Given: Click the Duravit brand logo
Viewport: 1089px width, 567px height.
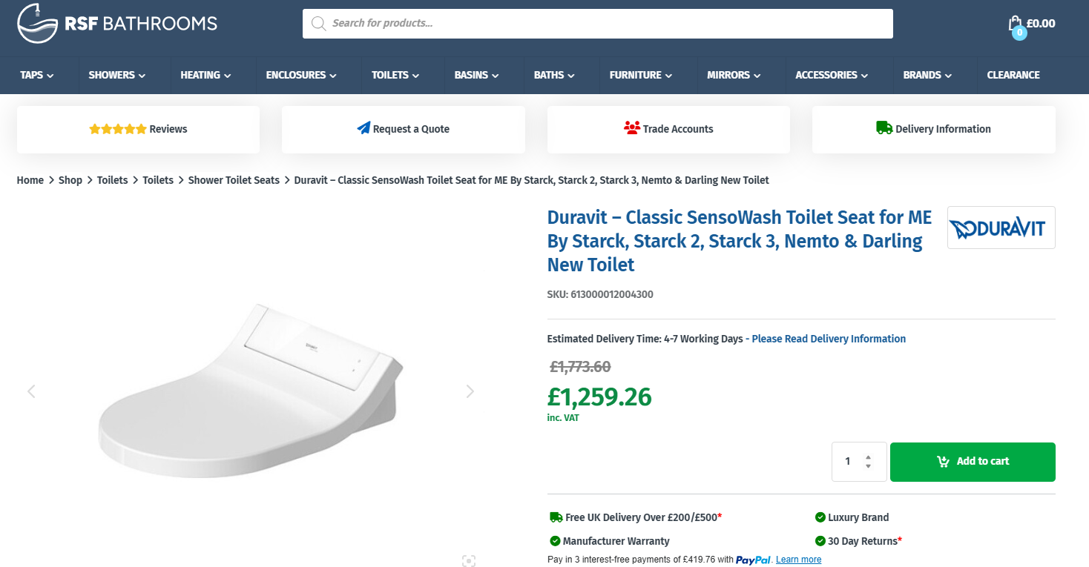Looking at the screenshot, I should pyautogui.click(x=1001, y=228).
